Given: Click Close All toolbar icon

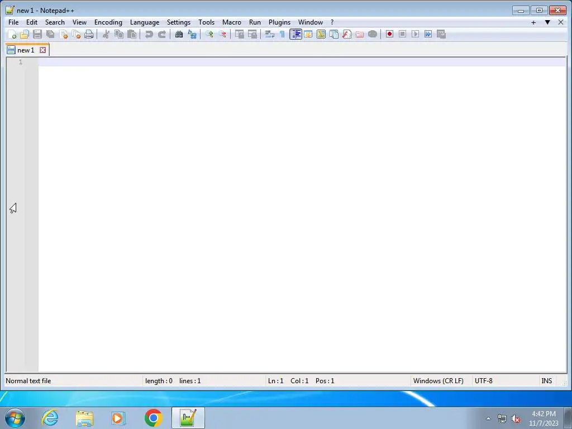Looking at the screenshot, I should (76, 34).
